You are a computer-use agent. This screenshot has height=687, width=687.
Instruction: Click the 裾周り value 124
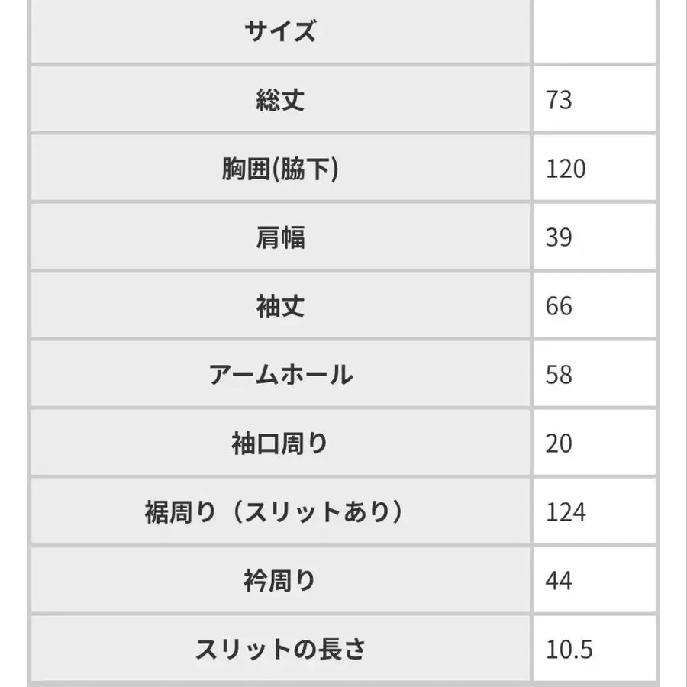tap(566, 512)
